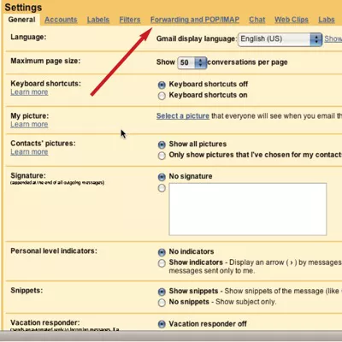Enable Keyboard shortcuts on
Screen dimensions: 342x342
click(x=162, y=96)
